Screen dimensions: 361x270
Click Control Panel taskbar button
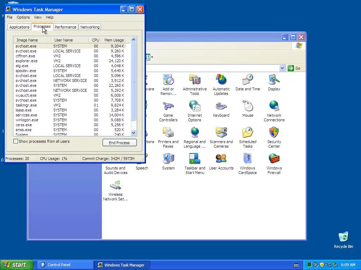pos(65,265)
